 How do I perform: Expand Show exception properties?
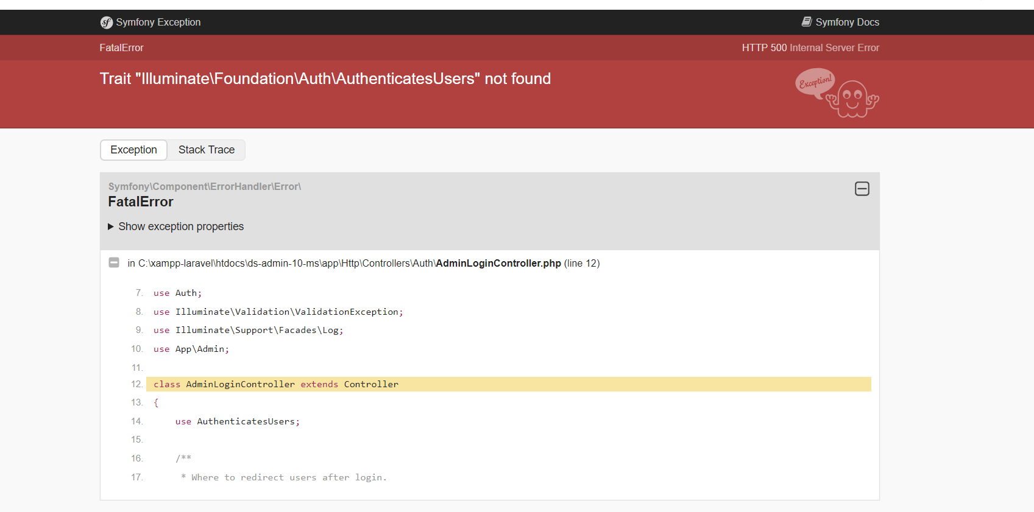click(181, 226)
